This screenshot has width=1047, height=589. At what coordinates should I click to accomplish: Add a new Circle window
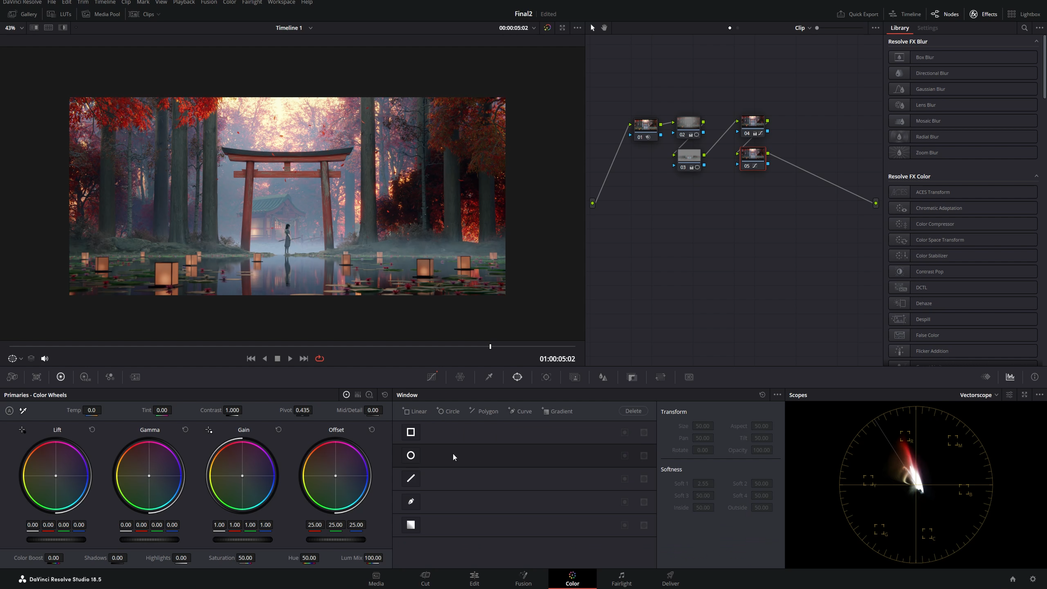point(448,411)
